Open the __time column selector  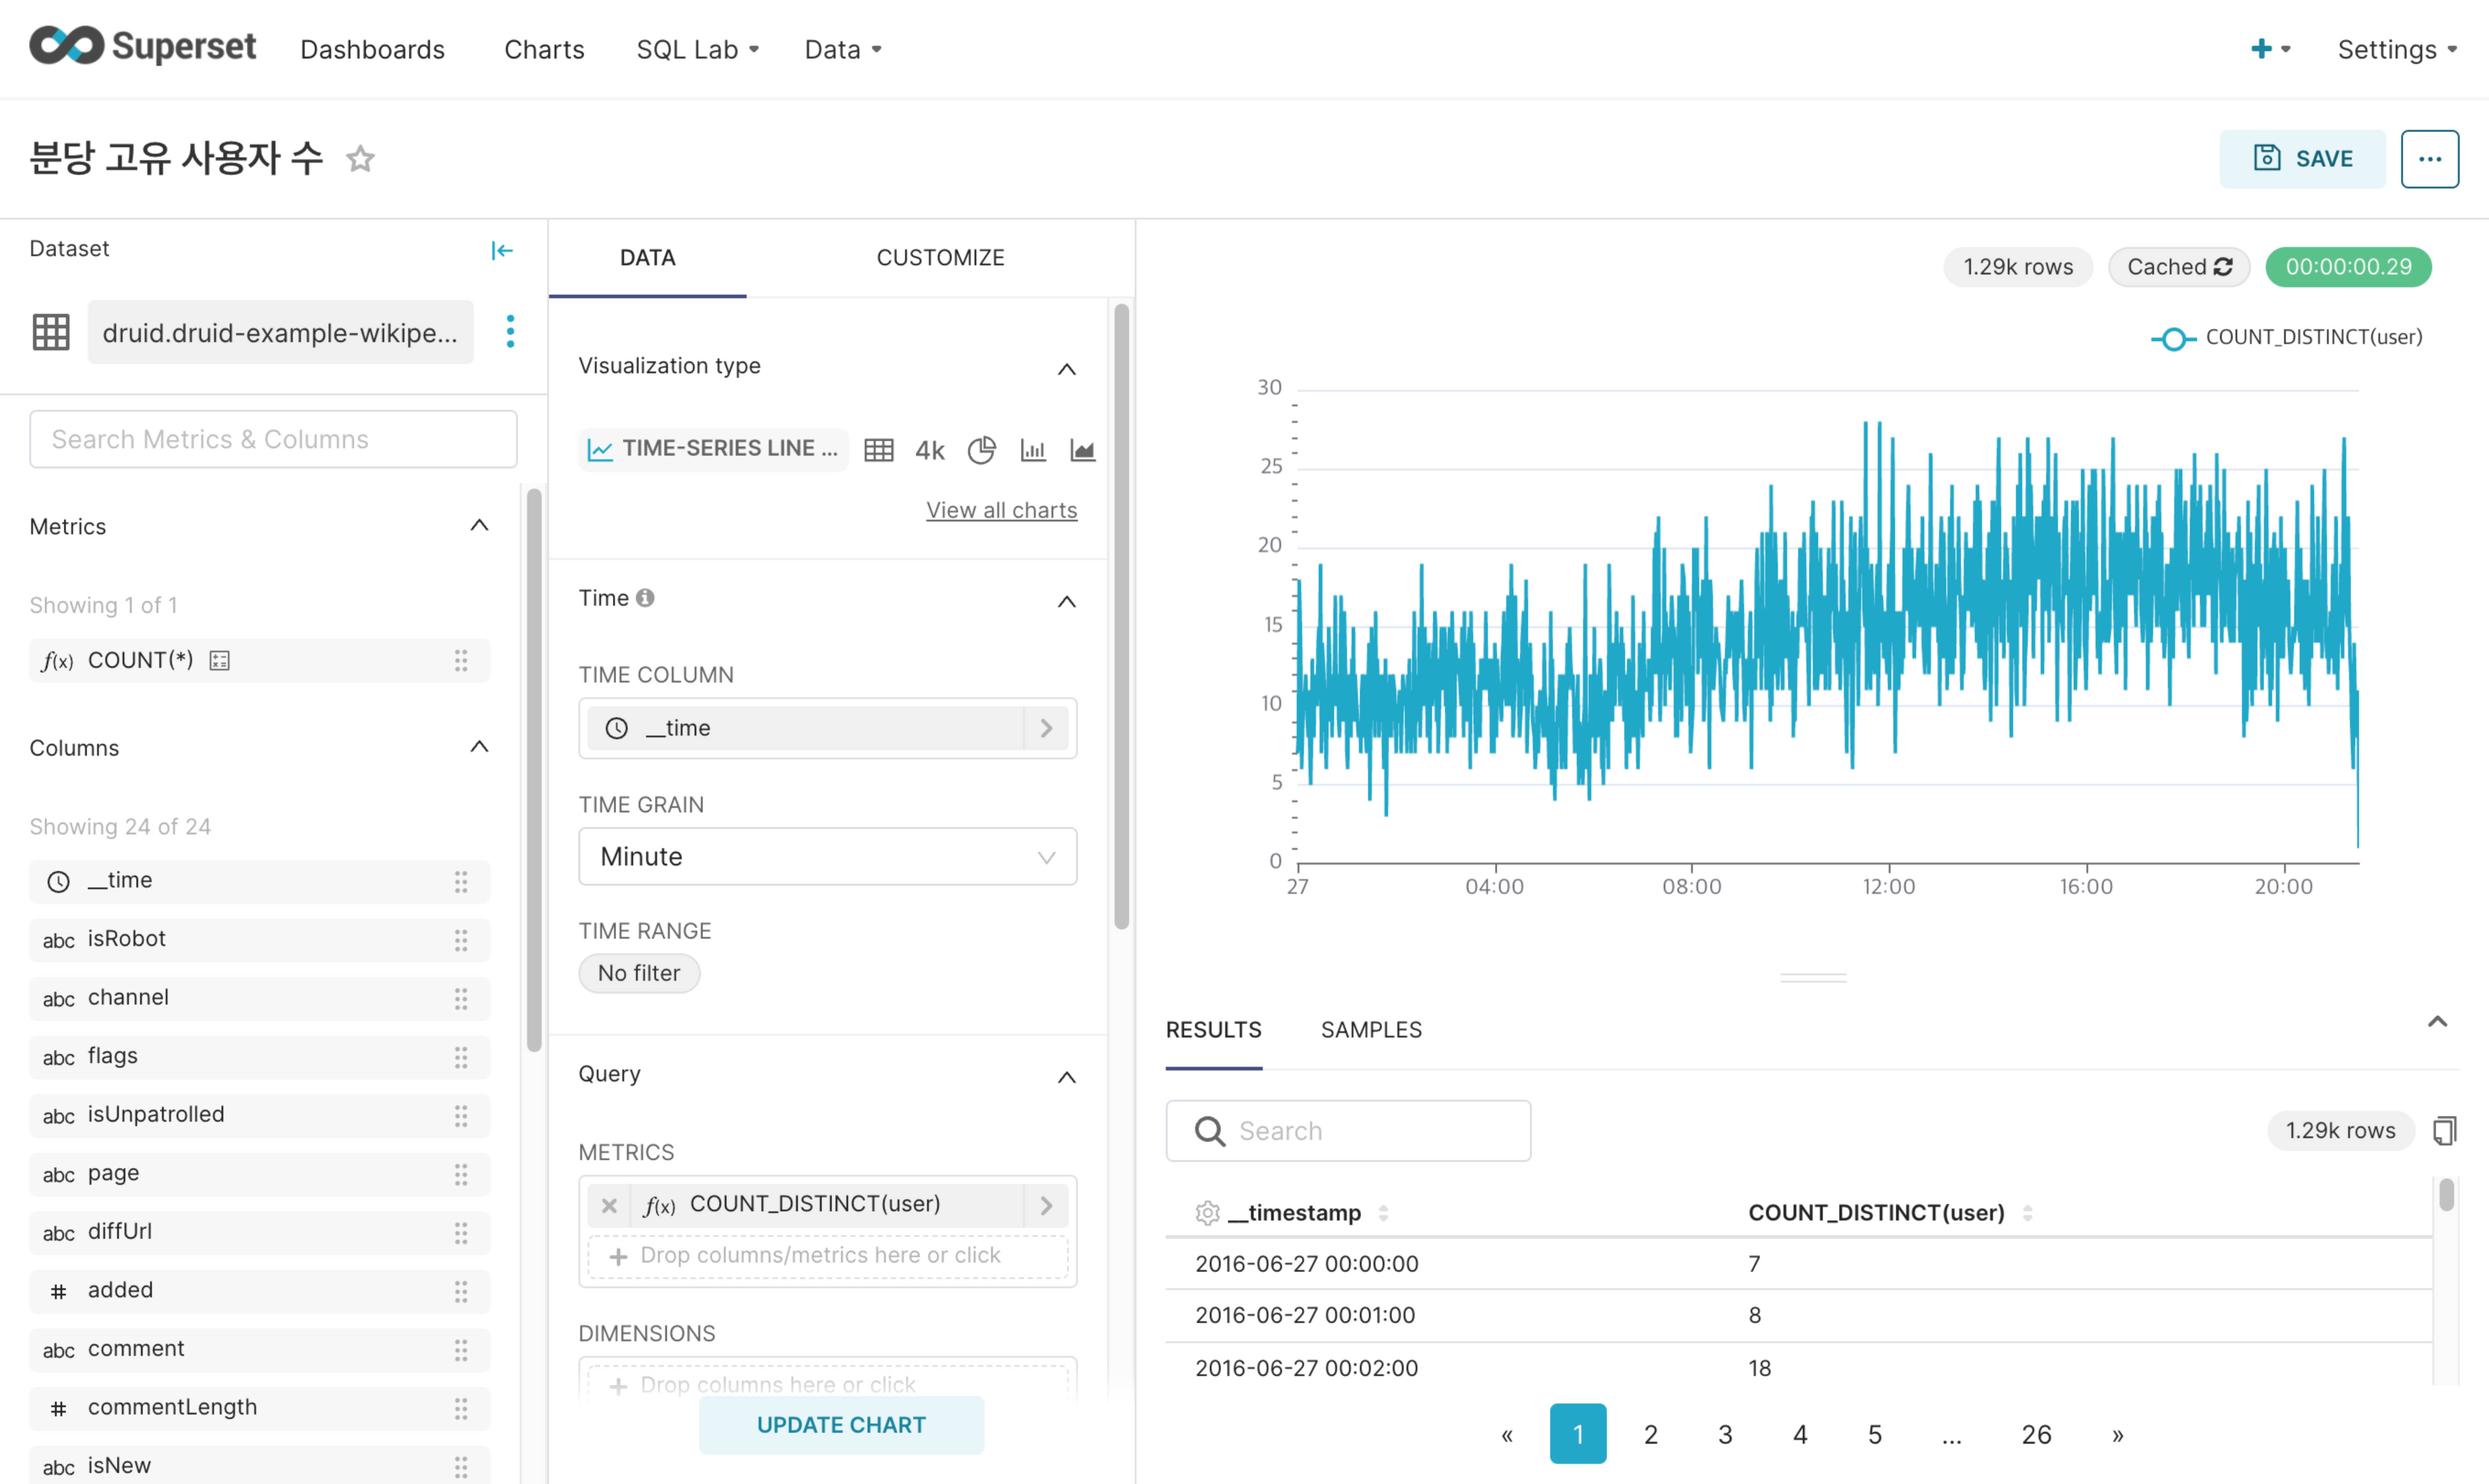click(x=827, y=728)
